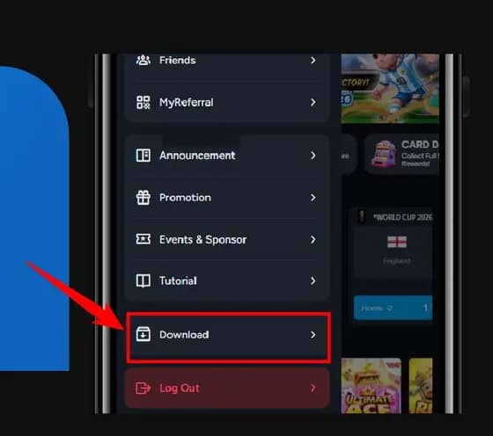Select the blue Home odds button
This screenshot has height=436, width=493.
(x=393, y=308)
